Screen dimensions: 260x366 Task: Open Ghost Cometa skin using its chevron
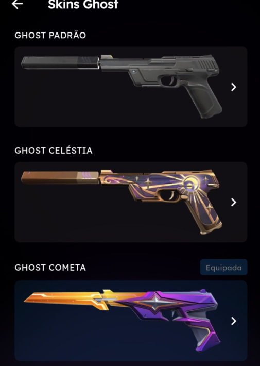[233, 321]
